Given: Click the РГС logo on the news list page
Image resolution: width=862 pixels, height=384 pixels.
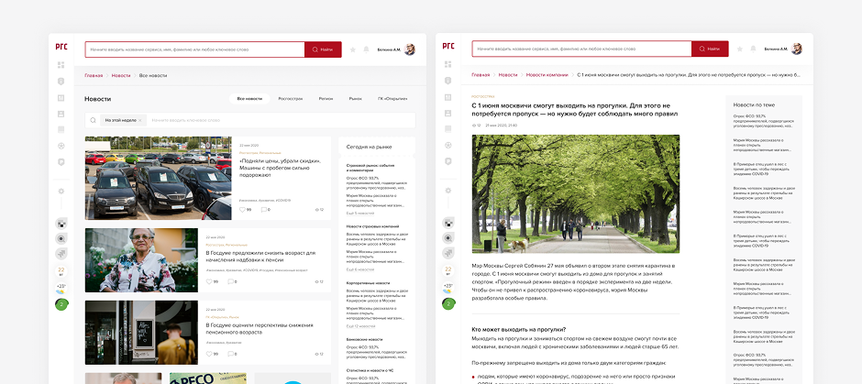Looking at the screenshot, I should click(x=61, y=47).
